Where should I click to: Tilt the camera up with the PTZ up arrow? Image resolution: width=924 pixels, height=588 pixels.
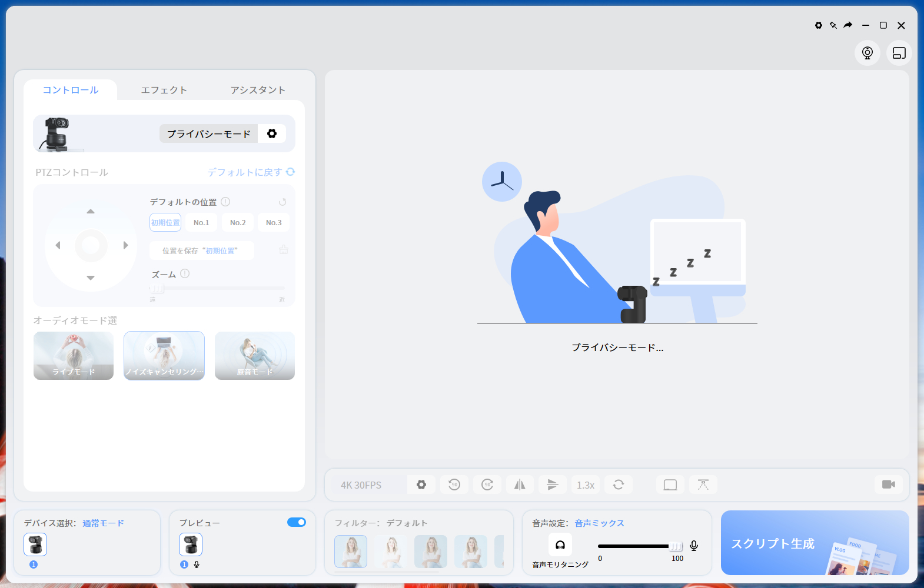pos(91,211)
